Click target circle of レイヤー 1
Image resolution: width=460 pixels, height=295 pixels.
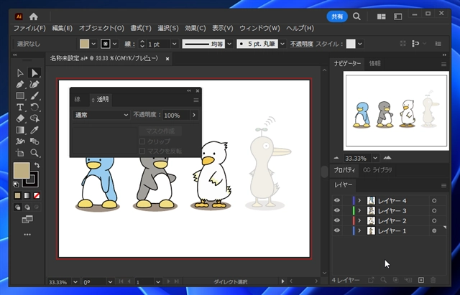434,231
